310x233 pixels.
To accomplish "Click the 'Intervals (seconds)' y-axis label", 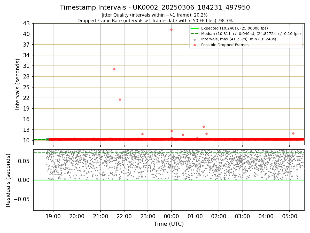I will 18,84.
